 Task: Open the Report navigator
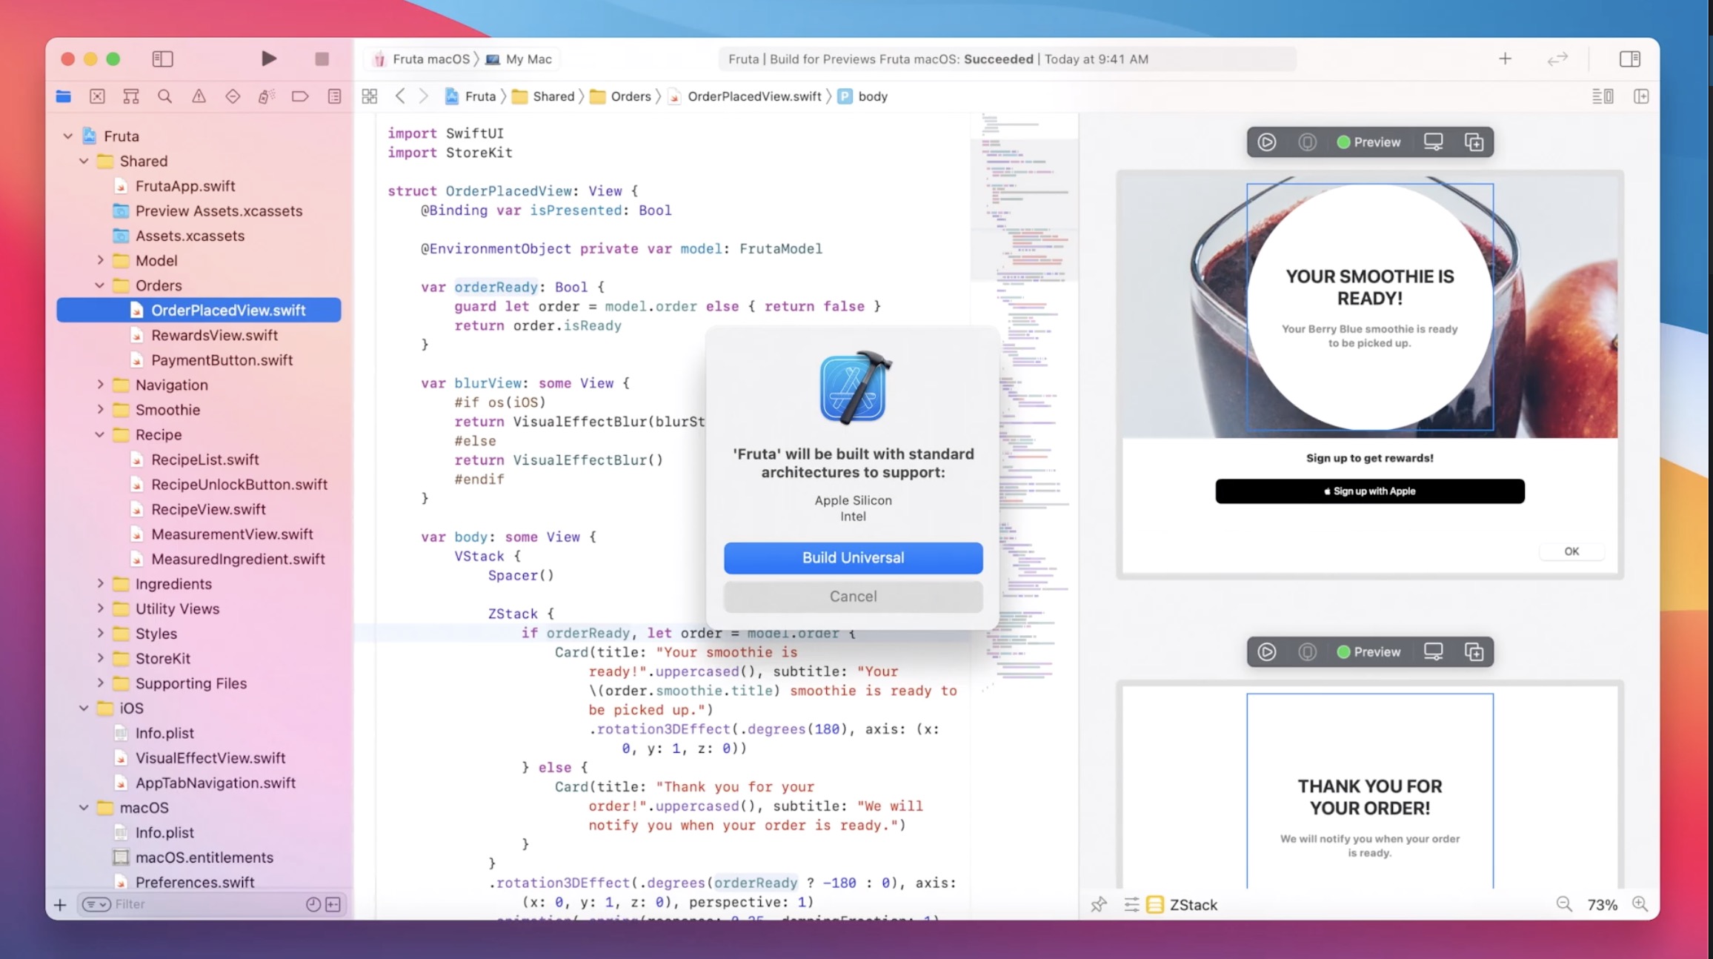tap(335, 96)
